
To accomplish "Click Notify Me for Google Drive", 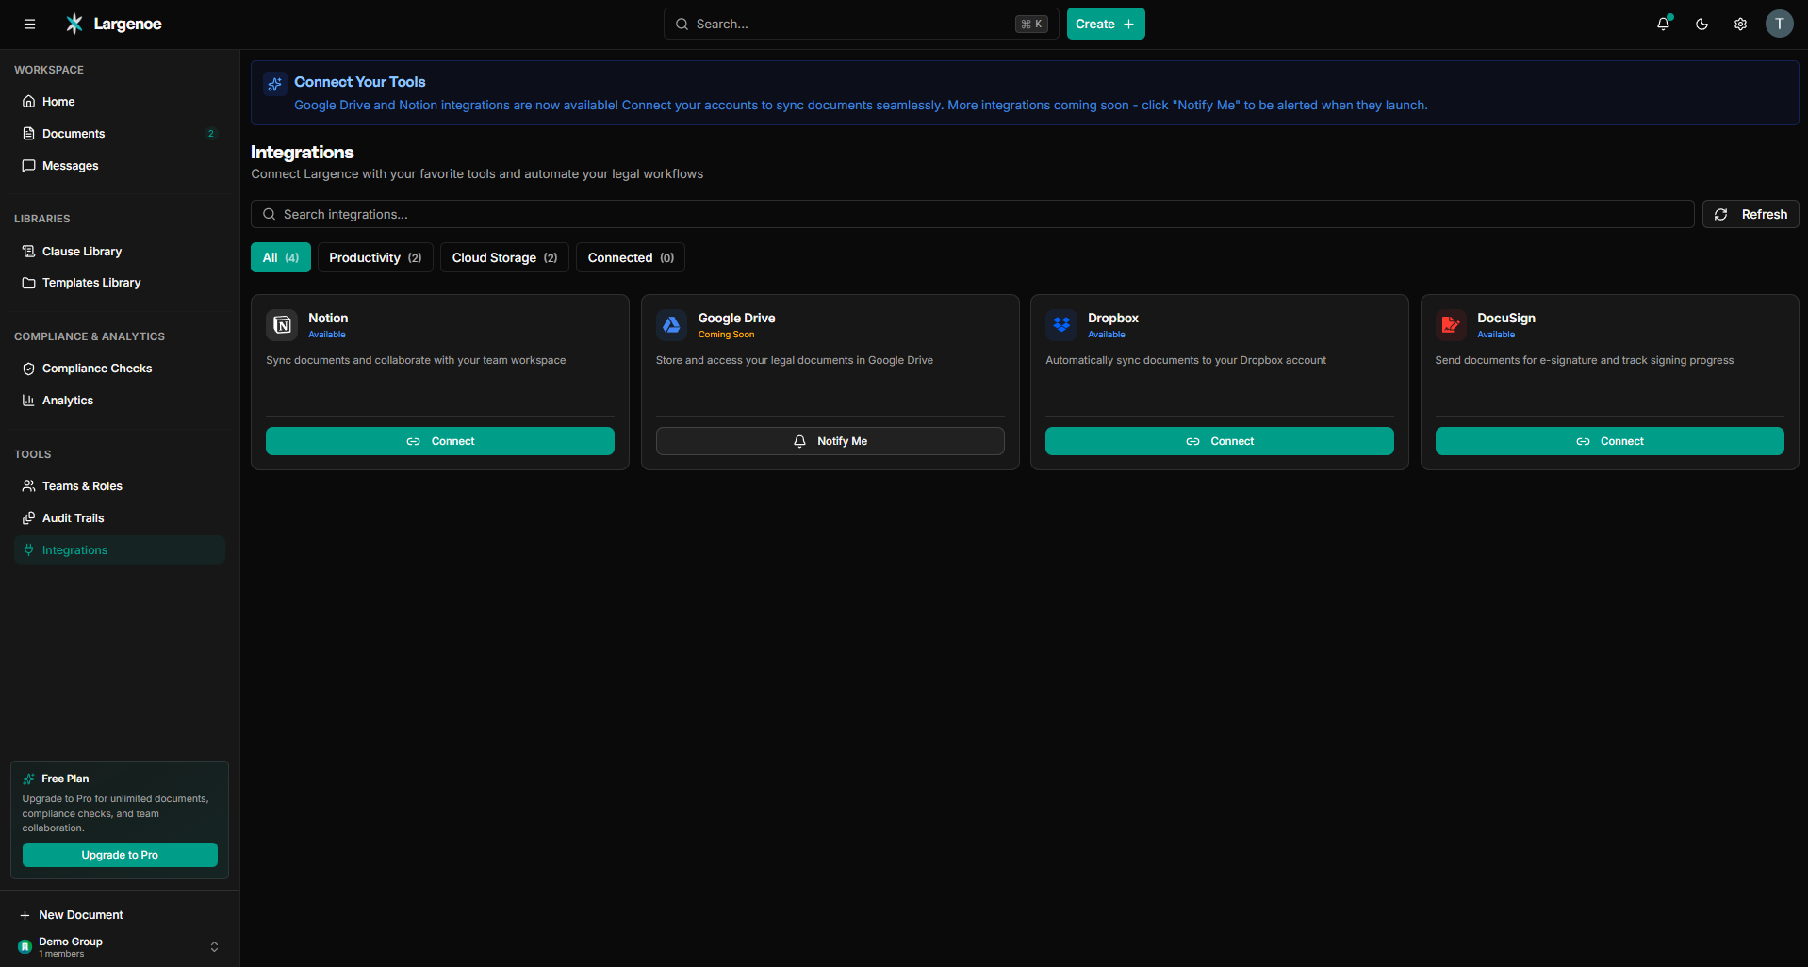I will 830,441.
